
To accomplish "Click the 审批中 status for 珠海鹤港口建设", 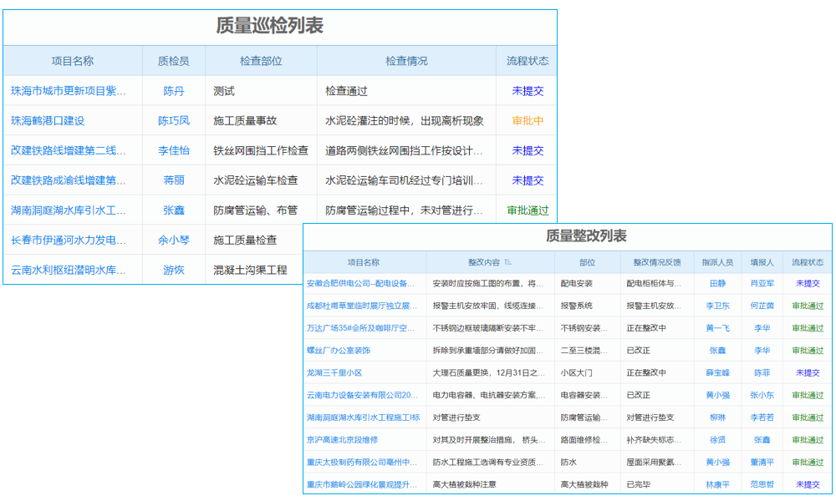I will click(x=522, y=120).
